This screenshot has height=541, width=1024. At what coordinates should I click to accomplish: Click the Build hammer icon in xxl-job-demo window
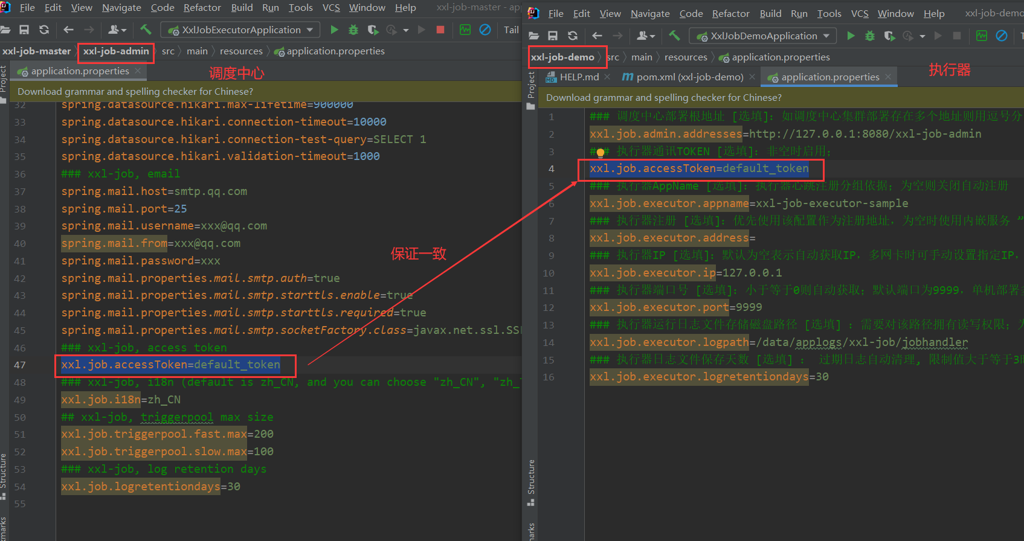pos(674,36)
